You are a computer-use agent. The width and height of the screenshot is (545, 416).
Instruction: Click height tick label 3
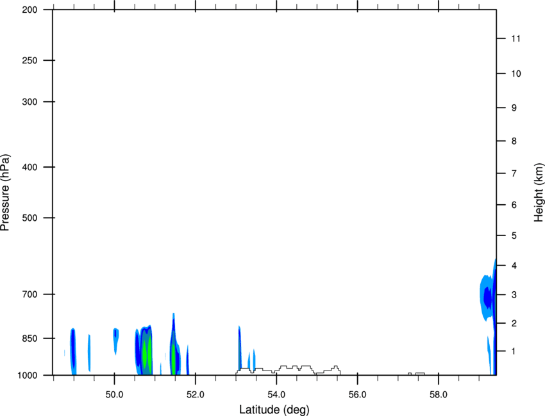pyautogui.click(x=514, y=294)
